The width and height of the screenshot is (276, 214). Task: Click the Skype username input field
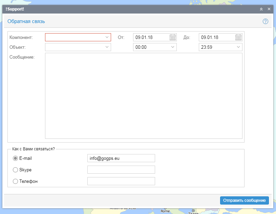(121, 170)
